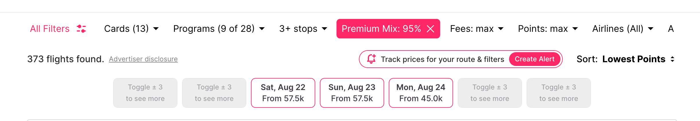Click the leftmost Toggle ± 3 box

(145, 93)
